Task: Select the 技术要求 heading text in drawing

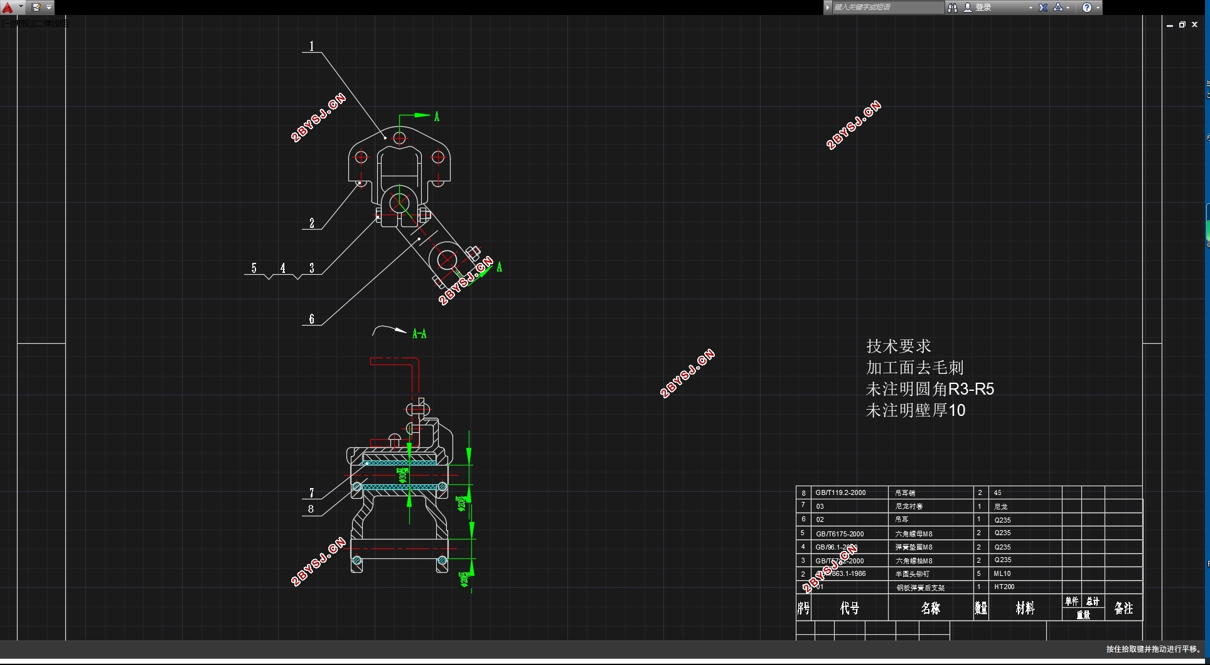Action: point(898,346)
